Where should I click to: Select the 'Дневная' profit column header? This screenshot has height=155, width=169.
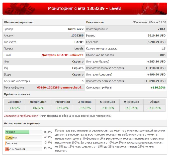(x=15, y=102)
